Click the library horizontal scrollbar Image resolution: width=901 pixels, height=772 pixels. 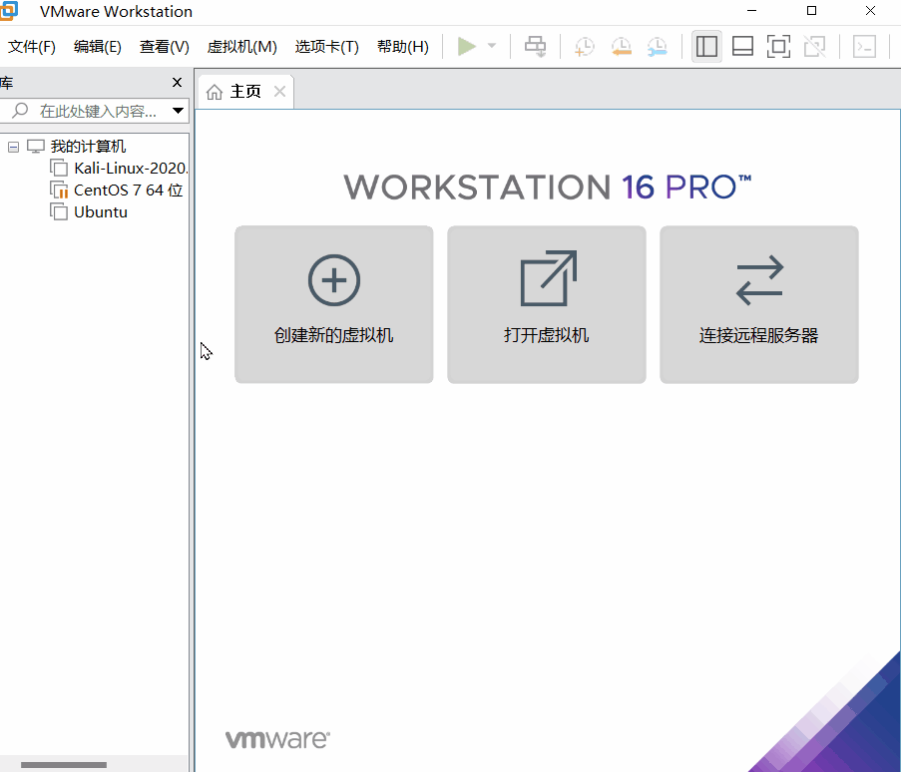tap(64, 765)
